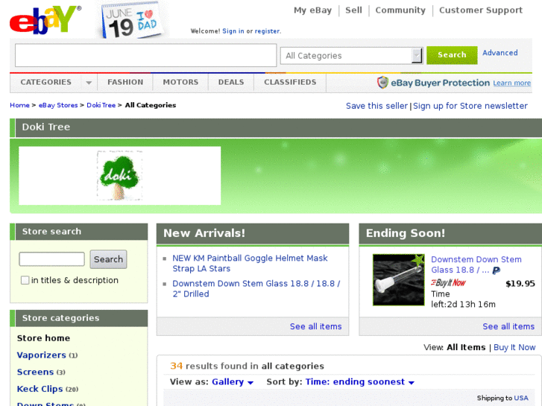The image size is (542, 406).
Task: Click Sign up for Store newsletter
Action: [470, 106]
